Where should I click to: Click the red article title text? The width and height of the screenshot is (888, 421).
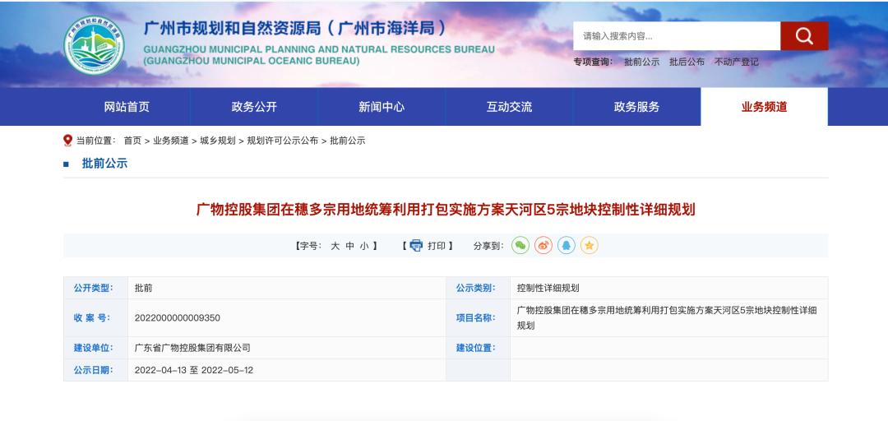(446, 210)
